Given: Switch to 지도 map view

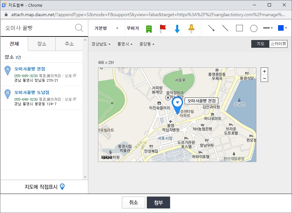Looking at the screenshot, I should pyautogui.click(x=260, y=44).
